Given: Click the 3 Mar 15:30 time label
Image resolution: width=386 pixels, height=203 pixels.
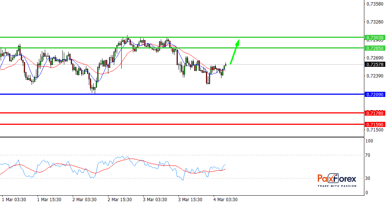Looking at the screenshot, I should pos(190,200).
